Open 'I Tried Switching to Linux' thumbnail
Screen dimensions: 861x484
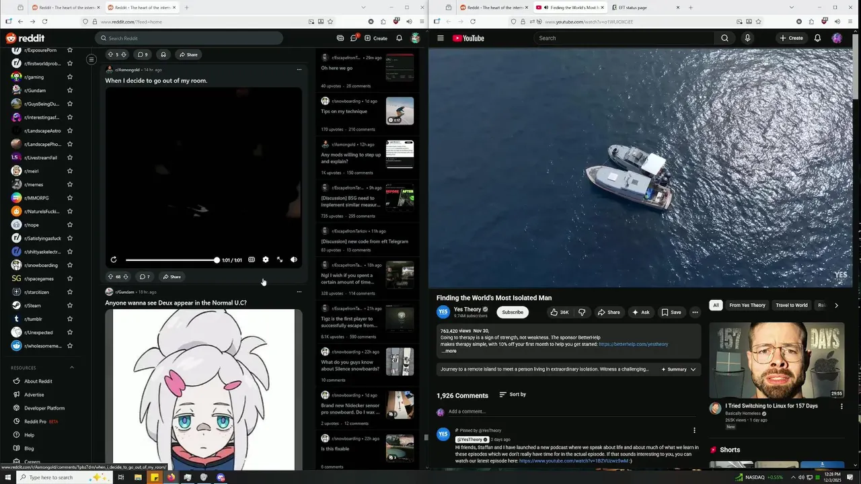(776, 360)
